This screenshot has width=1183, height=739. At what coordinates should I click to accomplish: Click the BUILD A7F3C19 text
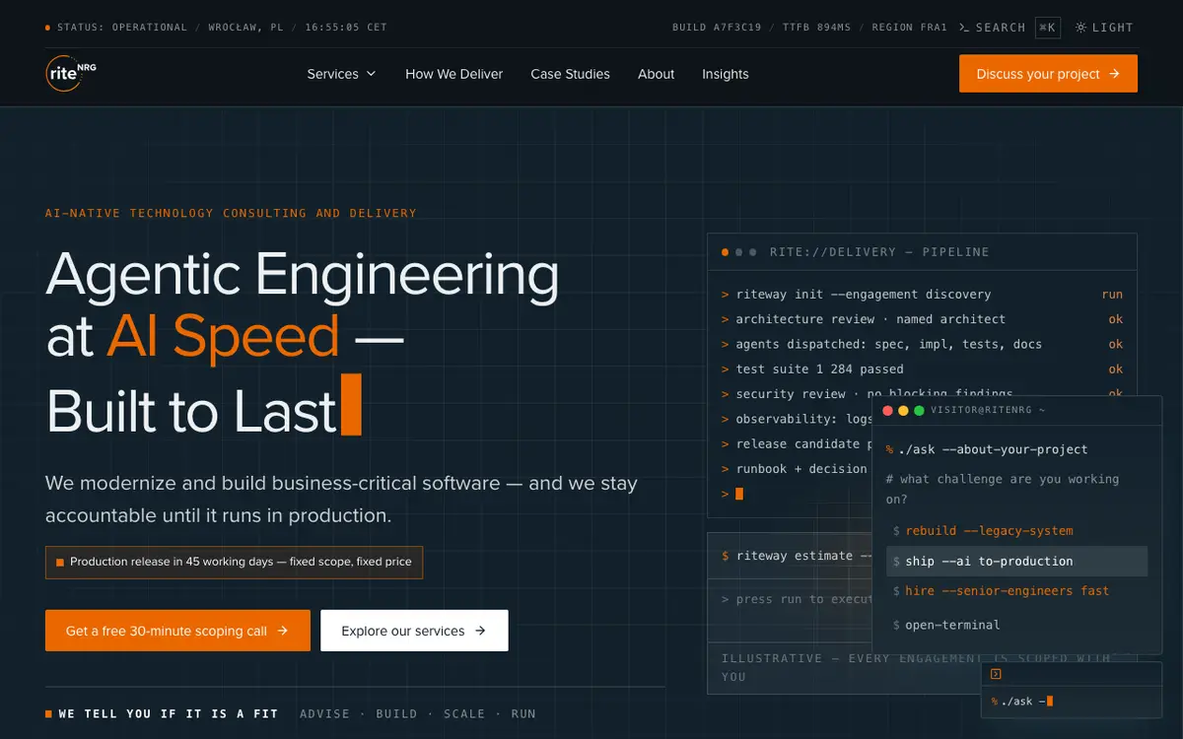[717, 28]
